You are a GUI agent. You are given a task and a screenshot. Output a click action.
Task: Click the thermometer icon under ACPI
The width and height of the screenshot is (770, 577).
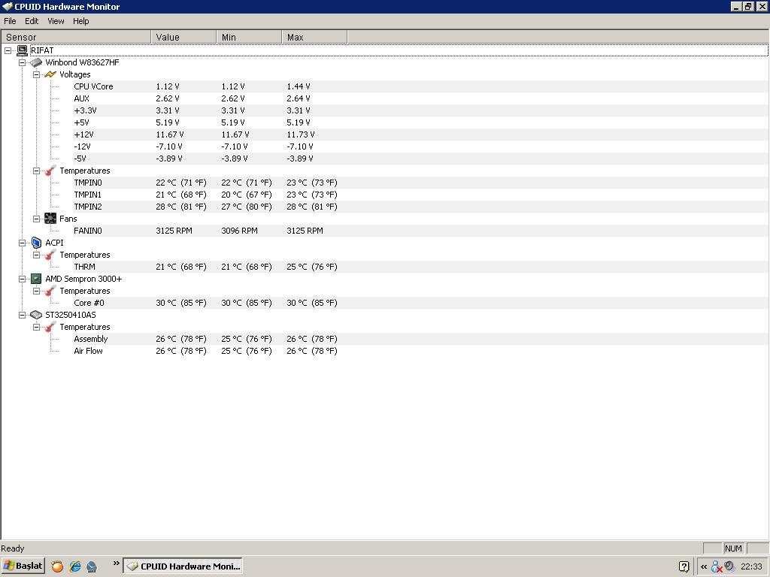tap(50, 255)
